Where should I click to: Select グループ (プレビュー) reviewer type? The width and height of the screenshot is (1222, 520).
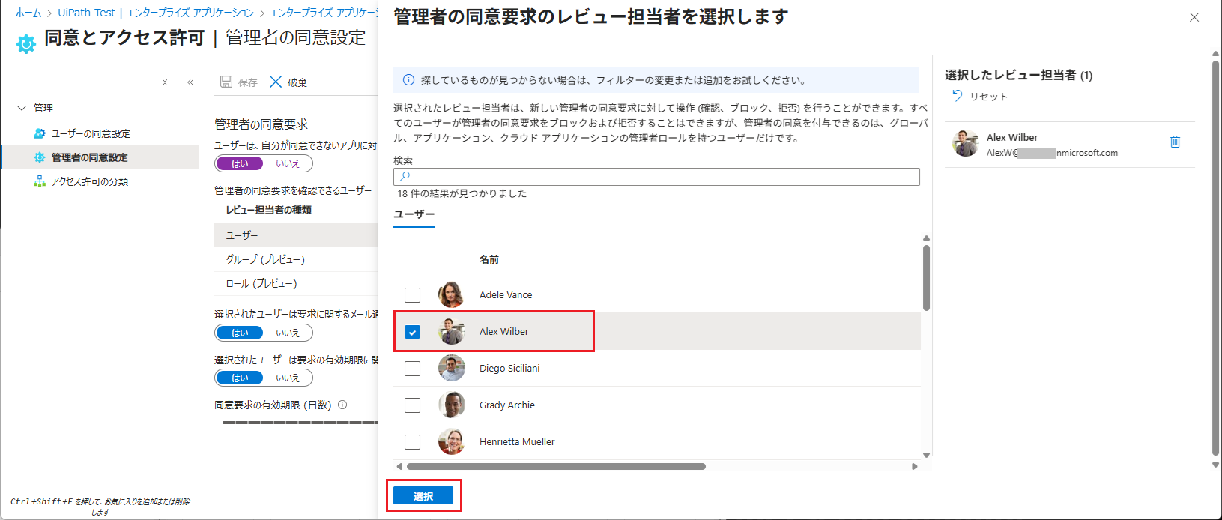[265, 259]
